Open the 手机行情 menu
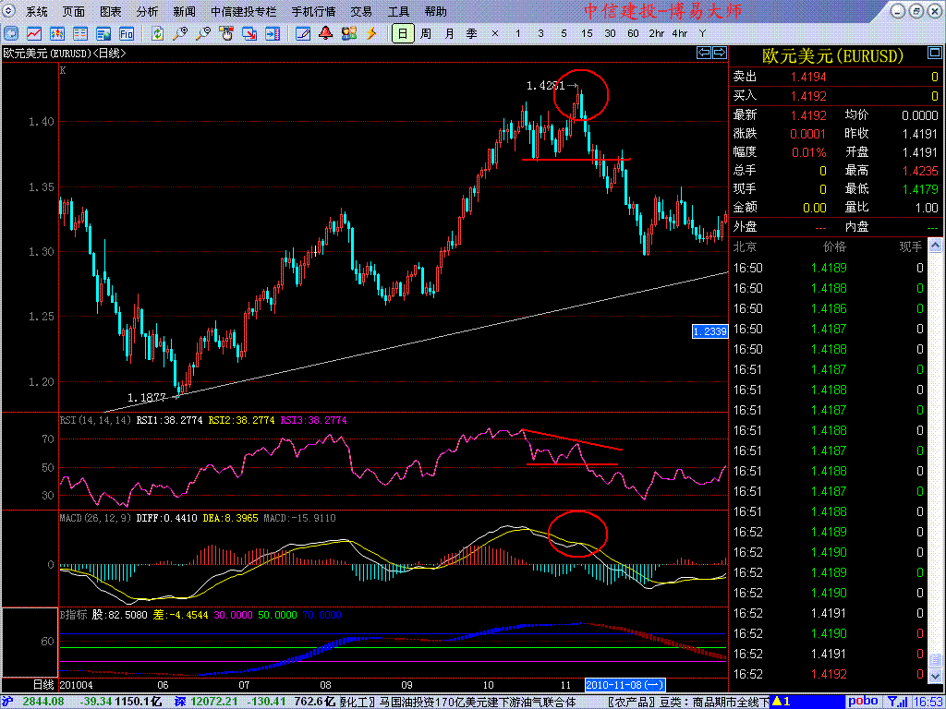946x709 pixels. coord(314,11)
